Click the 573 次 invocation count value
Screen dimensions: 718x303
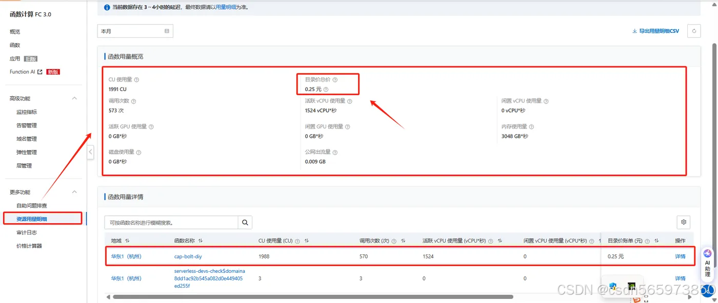116,111
